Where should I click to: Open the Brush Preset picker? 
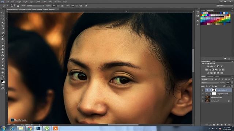tap(12, 6)
